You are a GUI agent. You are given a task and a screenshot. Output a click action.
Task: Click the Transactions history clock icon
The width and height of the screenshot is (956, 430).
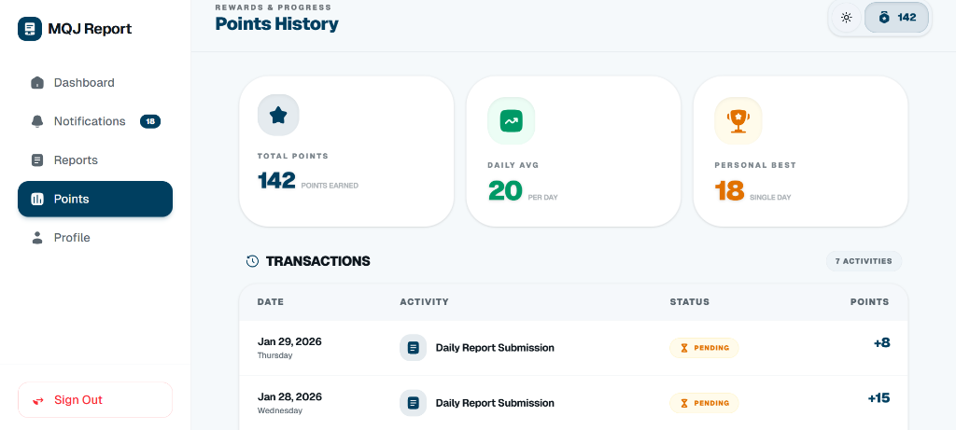point(252,261)
